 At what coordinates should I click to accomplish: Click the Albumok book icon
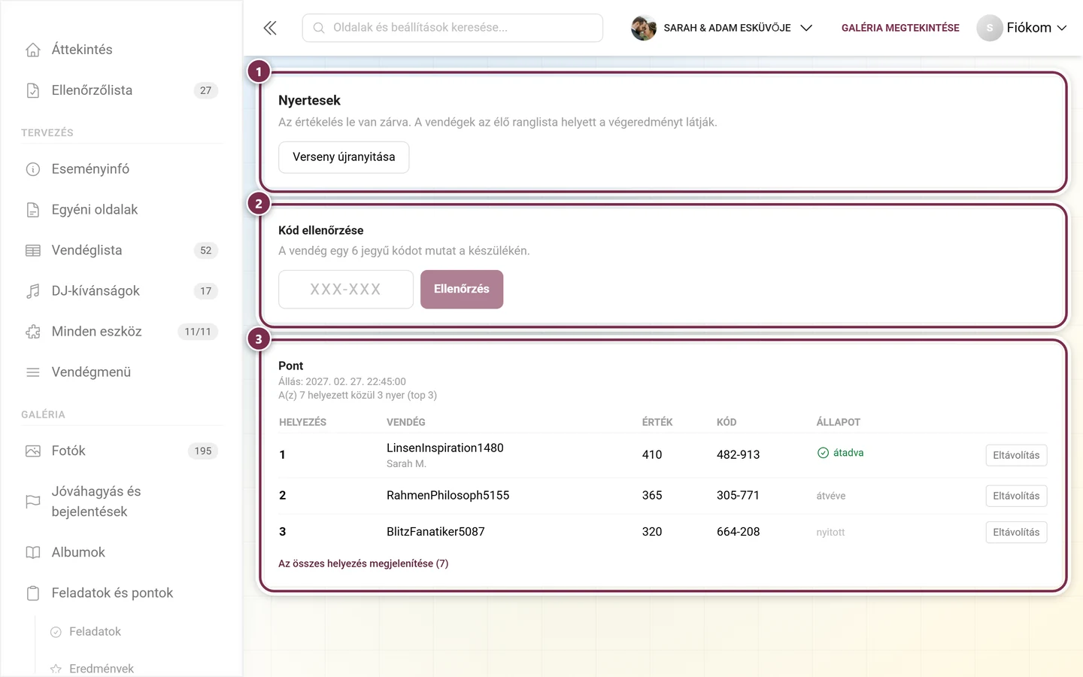tap(33, 553)
